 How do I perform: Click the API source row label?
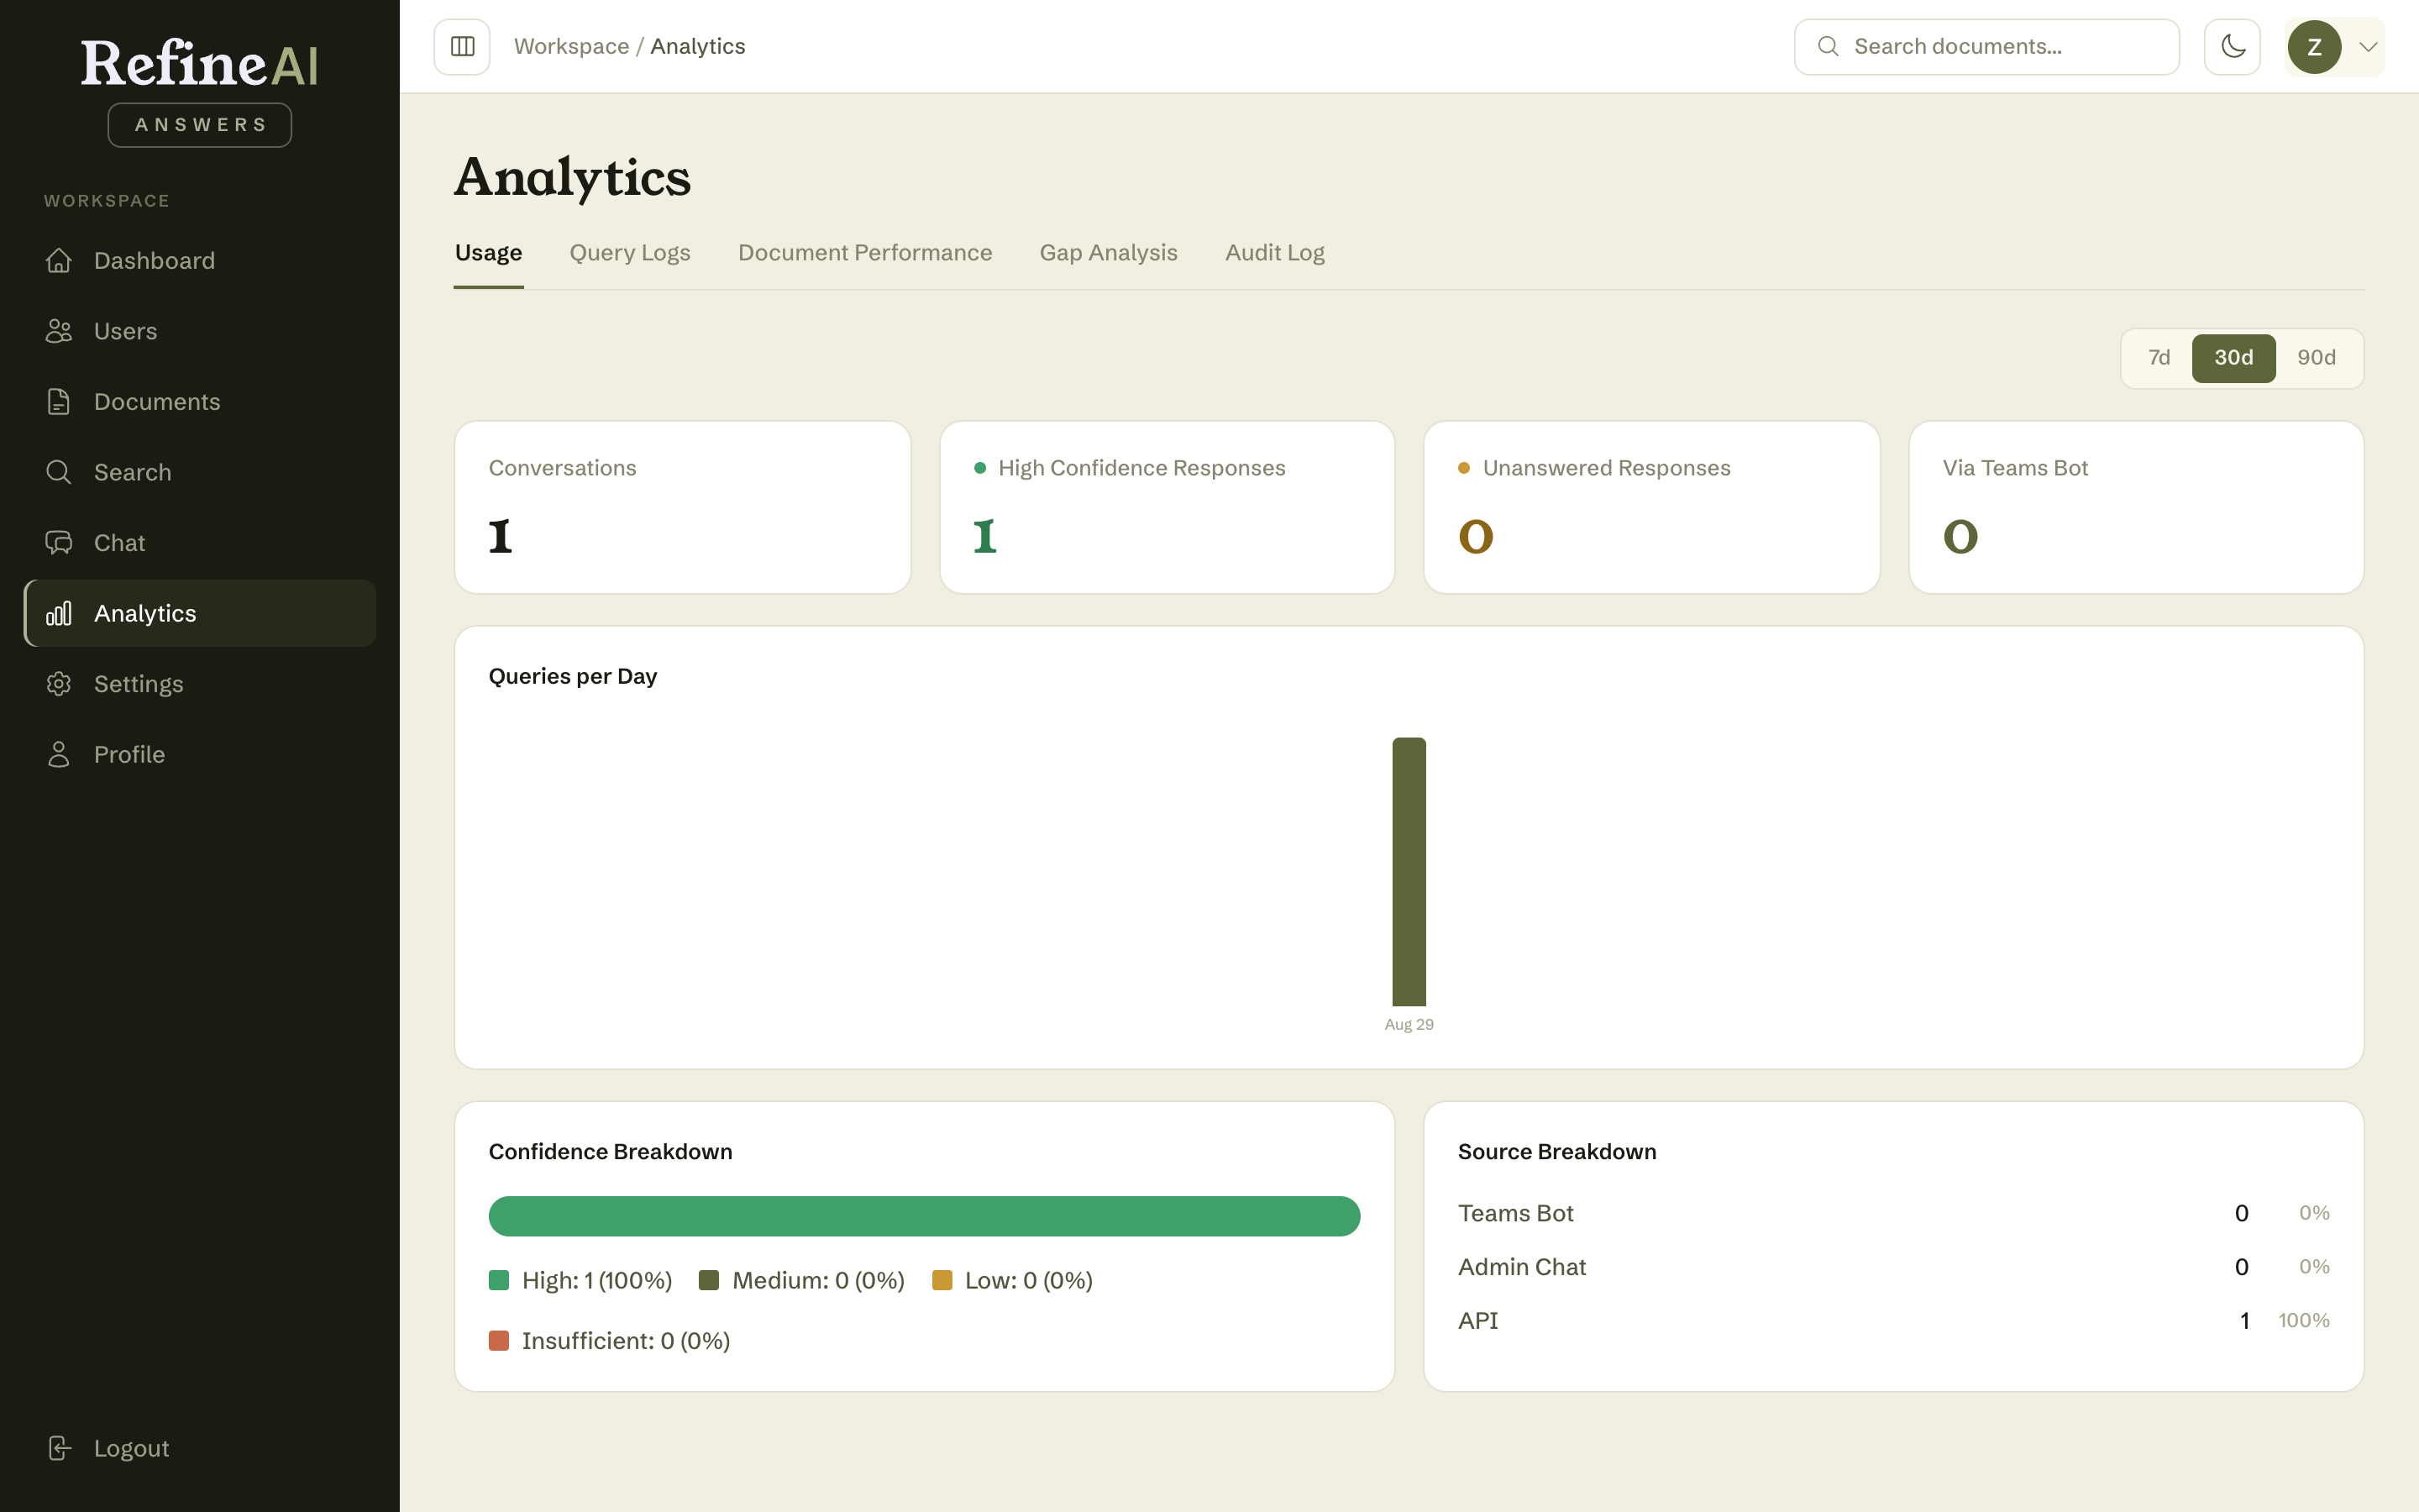click(x=1477, y=1321)
